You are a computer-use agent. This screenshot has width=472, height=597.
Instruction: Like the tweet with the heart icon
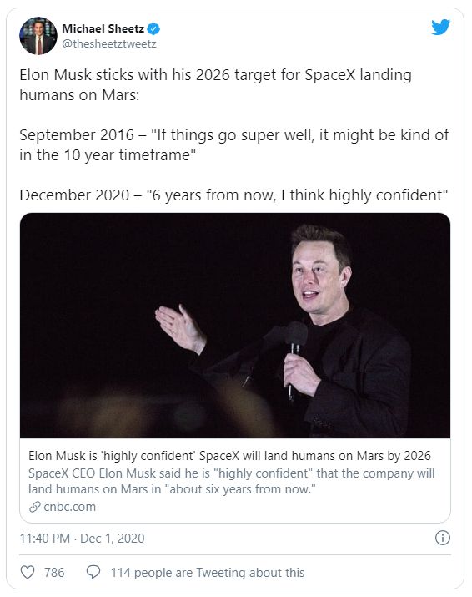pos(28,572)
